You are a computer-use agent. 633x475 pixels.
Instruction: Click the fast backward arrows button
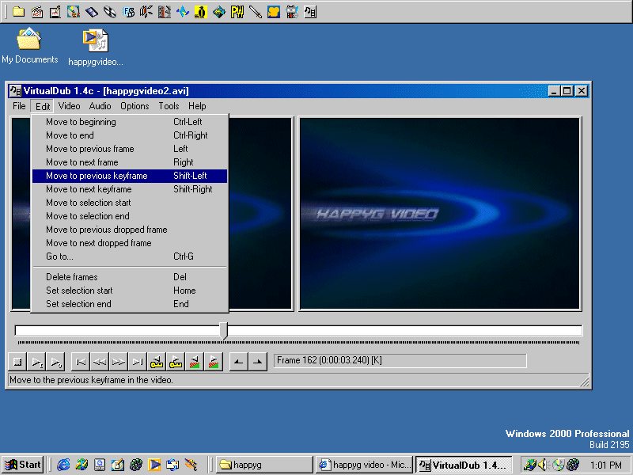click(x=100, y=362)
